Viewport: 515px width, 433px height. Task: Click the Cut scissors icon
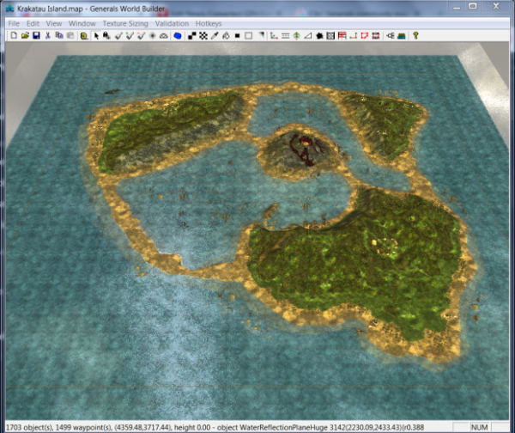point(48,35)
